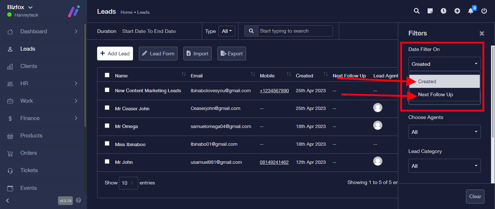The width and height of the screenshot is (495, 209).
Task: Click the help question mark icon
Action: [79, 200]
